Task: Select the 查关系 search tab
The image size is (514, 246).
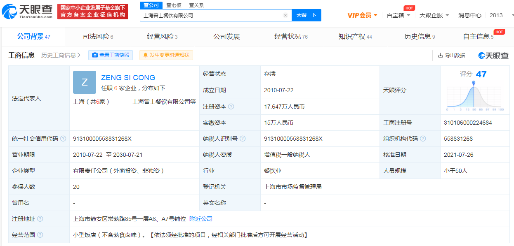Action: (x=196, y=5)
